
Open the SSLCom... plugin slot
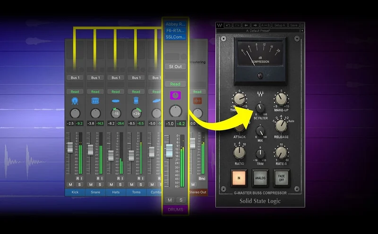click(x=175, y=37)
